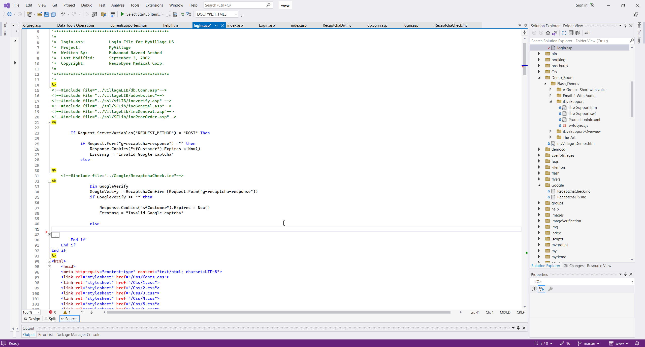Screen dimensions: 645x347
Task: Switch to RecaptchaDiv.inc editor tab
Action: point(337,25)
